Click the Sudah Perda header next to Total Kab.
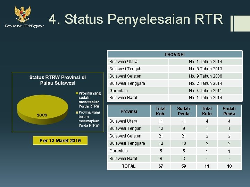This screenshot has height=187, width=250. 184,111
